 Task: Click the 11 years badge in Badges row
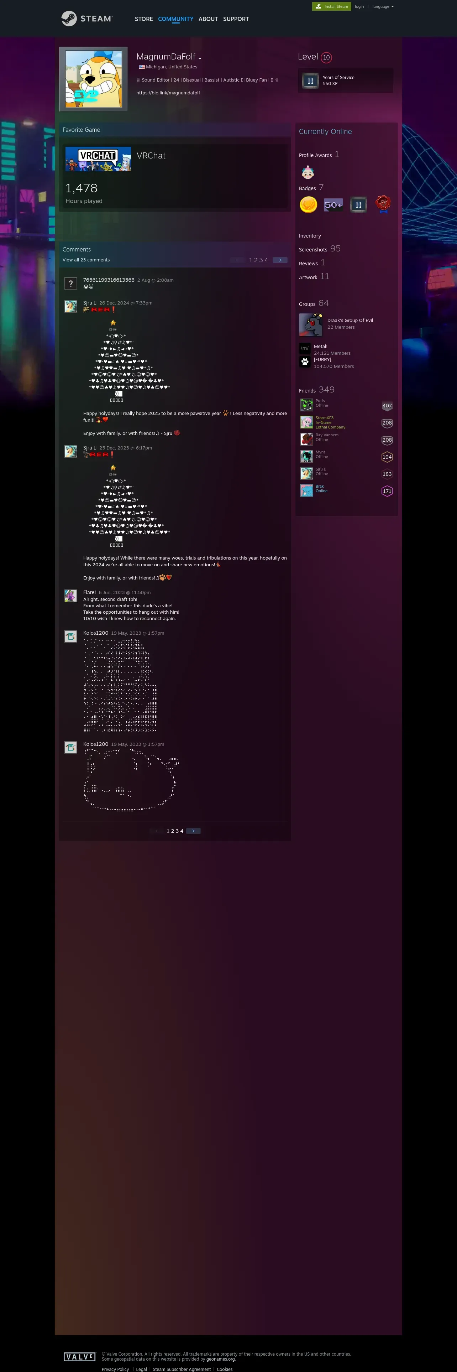click(x=358, y=204)
